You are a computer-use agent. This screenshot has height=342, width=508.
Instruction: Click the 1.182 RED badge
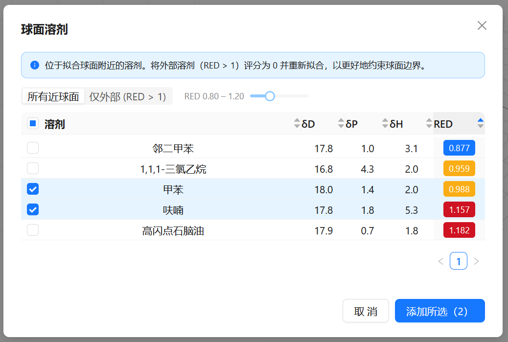tap(459, 230)
